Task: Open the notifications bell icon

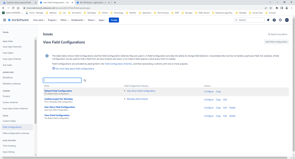Action: (x=268, y=20)
